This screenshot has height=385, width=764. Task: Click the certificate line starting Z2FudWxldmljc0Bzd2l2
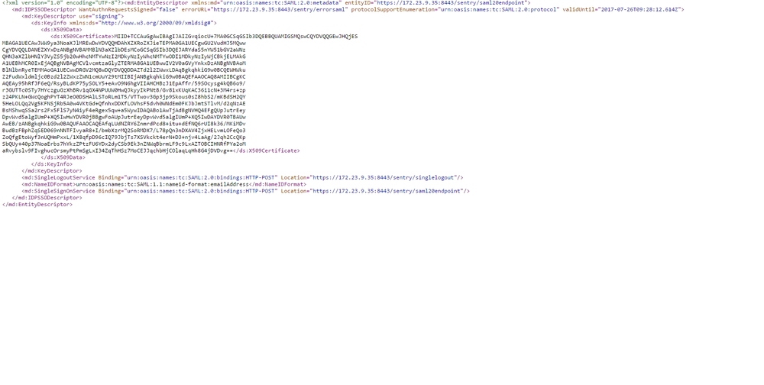tap(124, 76)
